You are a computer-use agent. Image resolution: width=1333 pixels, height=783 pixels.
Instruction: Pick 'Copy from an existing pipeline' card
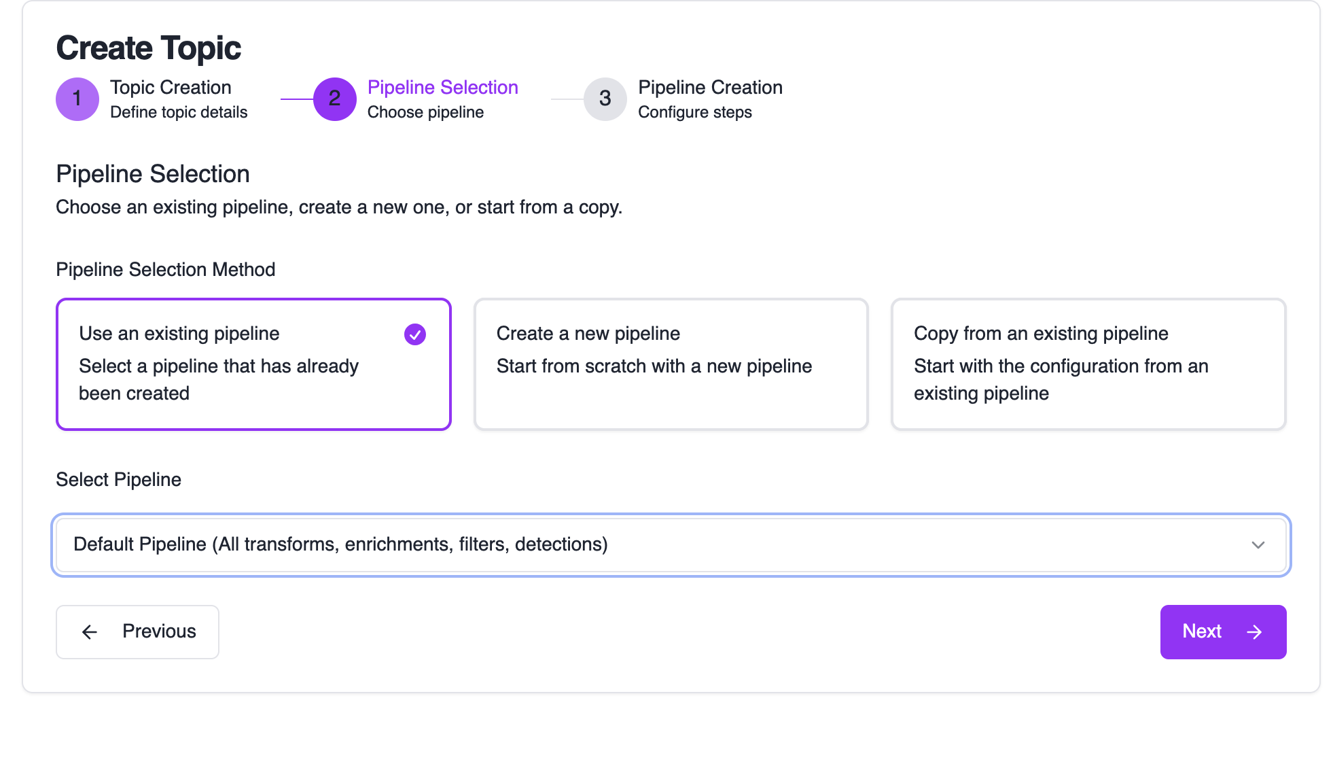coord(1088,364)
